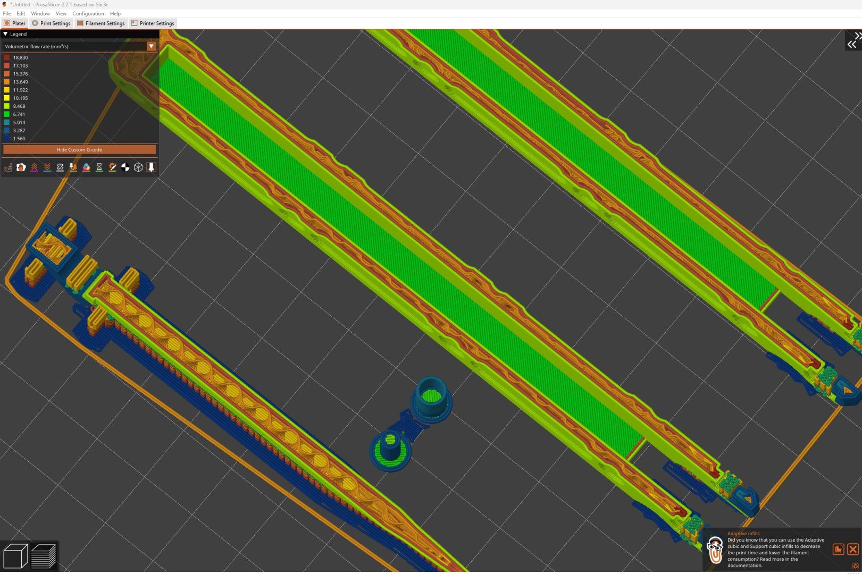The image size is (862, 574).
Task: Collapse the Legend panel triangle
Action: point(5,34)
